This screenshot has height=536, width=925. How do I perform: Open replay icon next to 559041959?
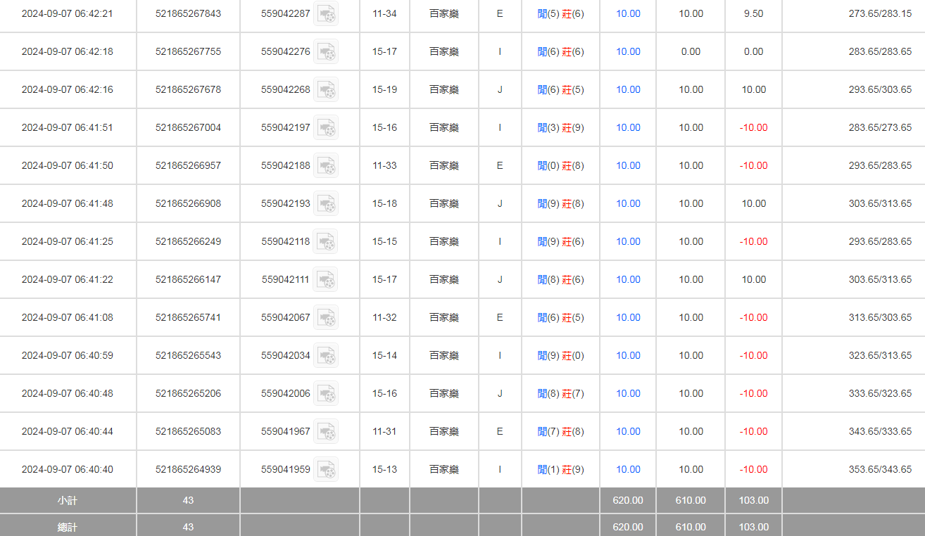[x=325, y=470]
